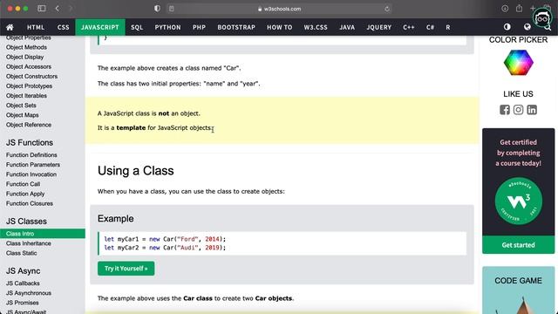
Task: Open the W3Schools Instagram icon
Action: [518, 110]
